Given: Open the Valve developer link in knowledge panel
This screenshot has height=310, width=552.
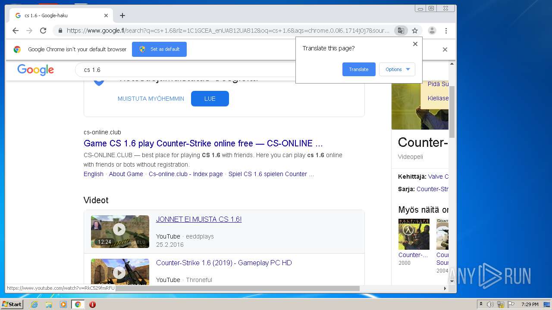Looking at the screenshot, I should click(438, 177).
